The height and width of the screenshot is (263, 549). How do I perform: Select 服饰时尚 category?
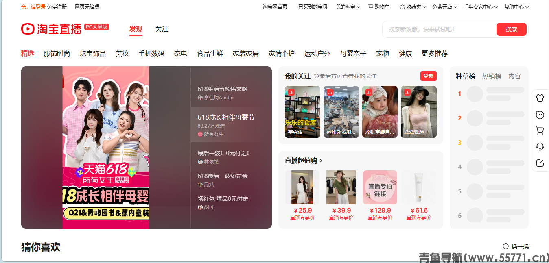57,54
